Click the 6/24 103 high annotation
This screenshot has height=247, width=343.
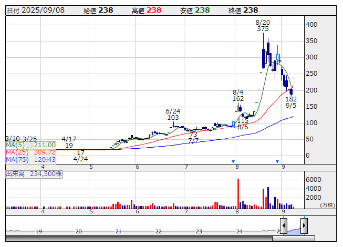[x=173, y=115]
